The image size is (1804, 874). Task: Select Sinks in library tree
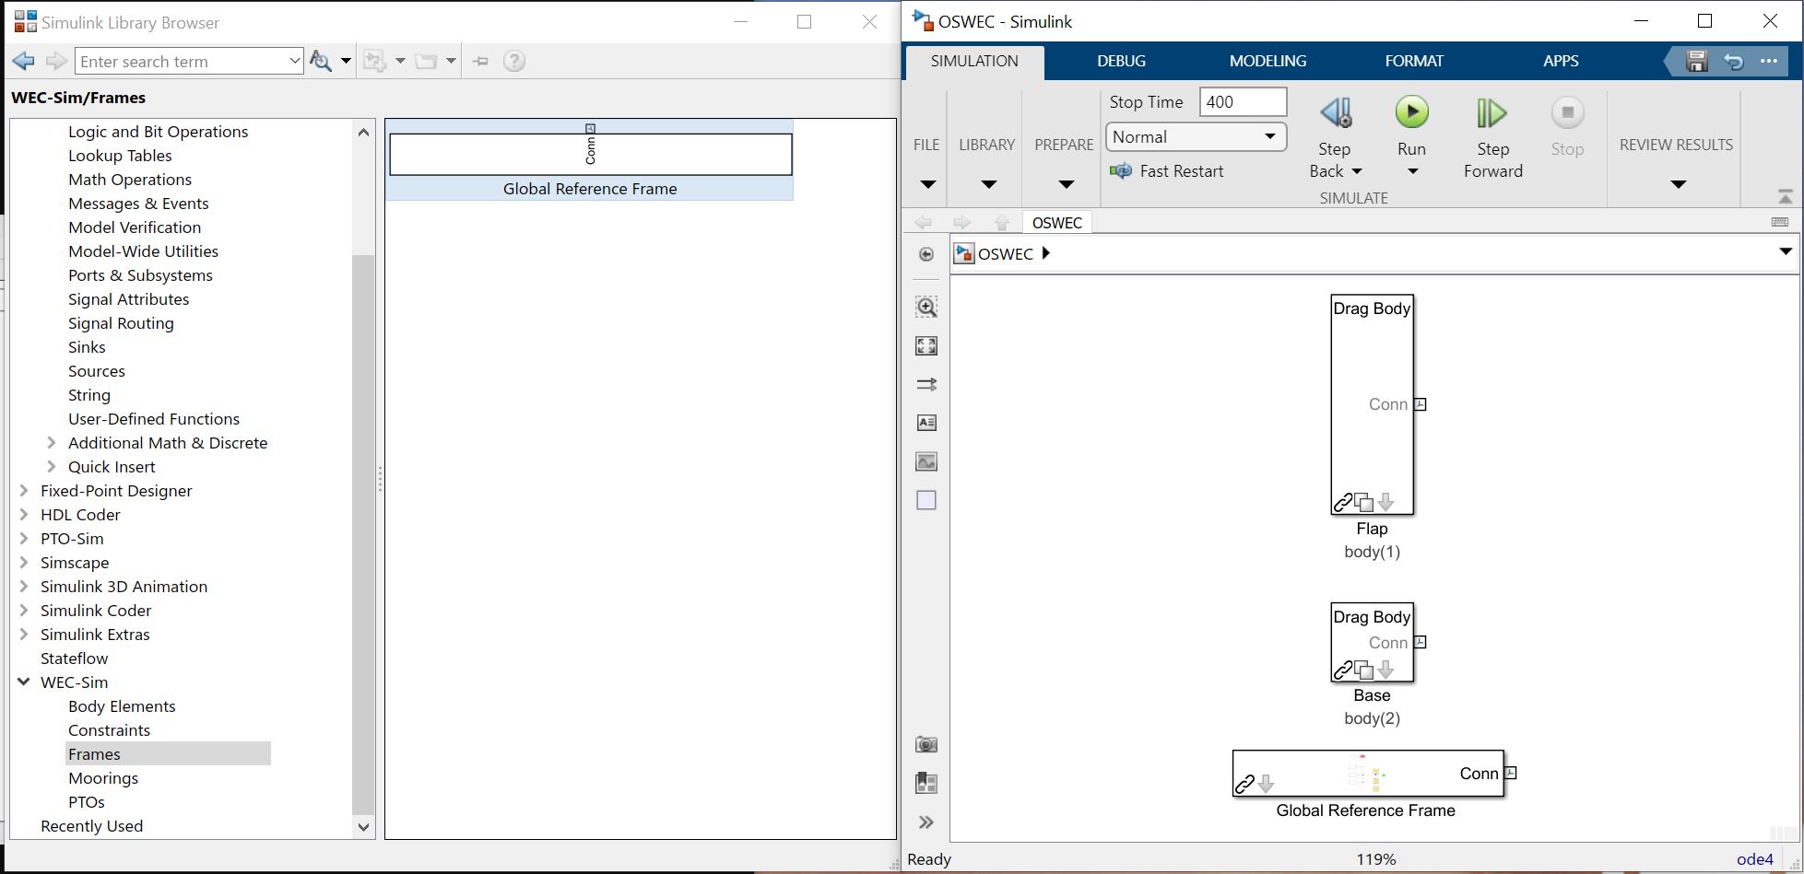[87, 347]
